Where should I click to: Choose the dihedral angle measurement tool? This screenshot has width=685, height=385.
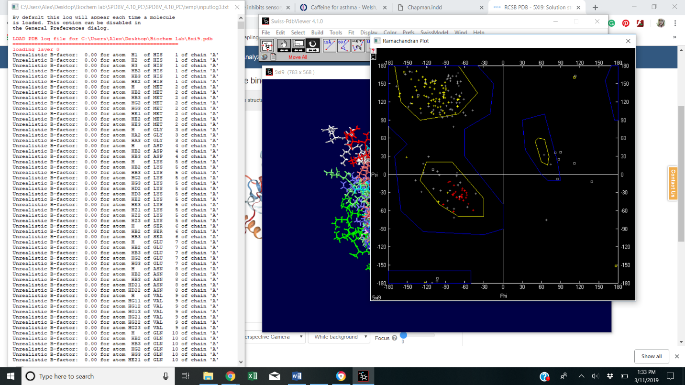(x=357, y=45)
